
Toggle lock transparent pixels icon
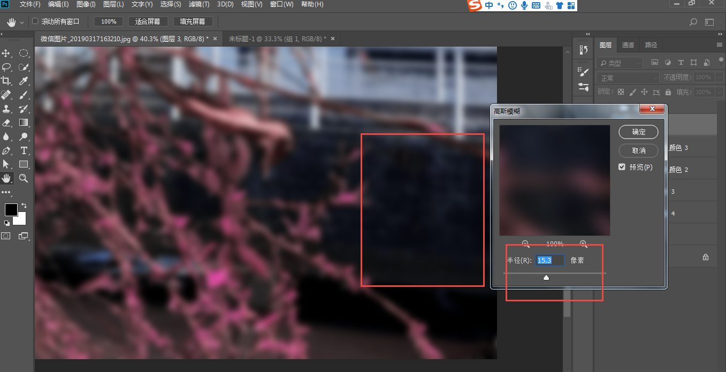pos(621,92)
